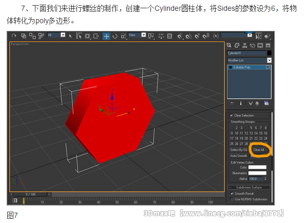Click the Select Object arrow tool
304x223 pixels.
[x=70, y=36]
